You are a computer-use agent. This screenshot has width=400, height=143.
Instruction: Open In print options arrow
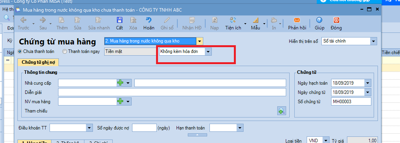[x=280, y=24]
